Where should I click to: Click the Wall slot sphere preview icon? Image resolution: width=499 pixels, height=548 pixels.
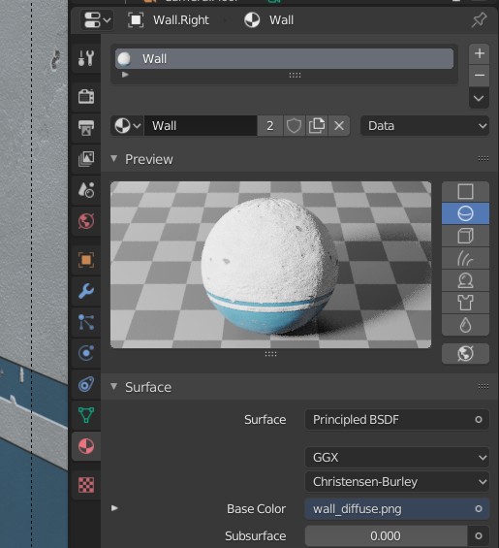124,59
